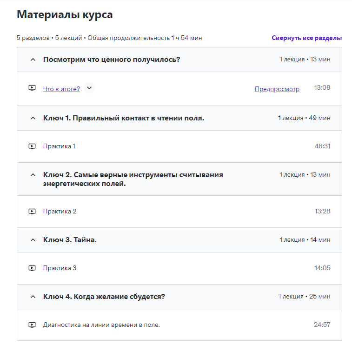This screenshot has height=345, width=352.
Task: Collapse the Ключ 3. Тайна chevron
Action: coord(33,240)
